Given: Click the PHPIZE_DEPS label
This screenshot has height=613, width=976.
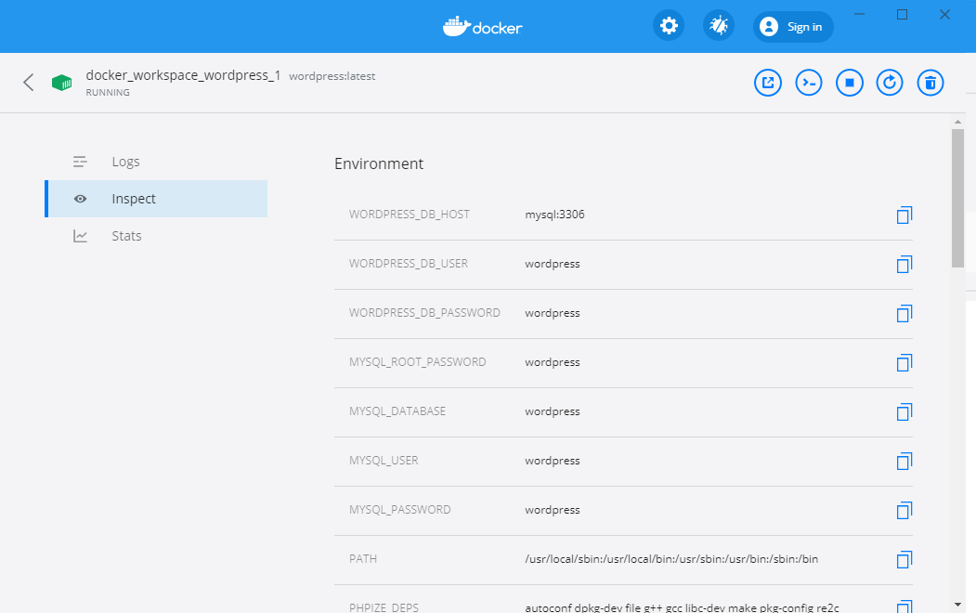Looking at the screenshot, I should point(384,607).
